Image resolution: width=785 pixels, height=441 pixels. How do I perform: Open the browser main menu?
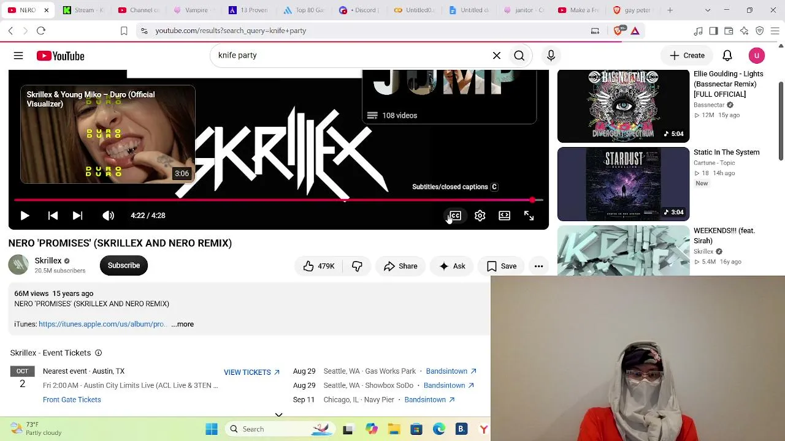(x=775, y=31)
